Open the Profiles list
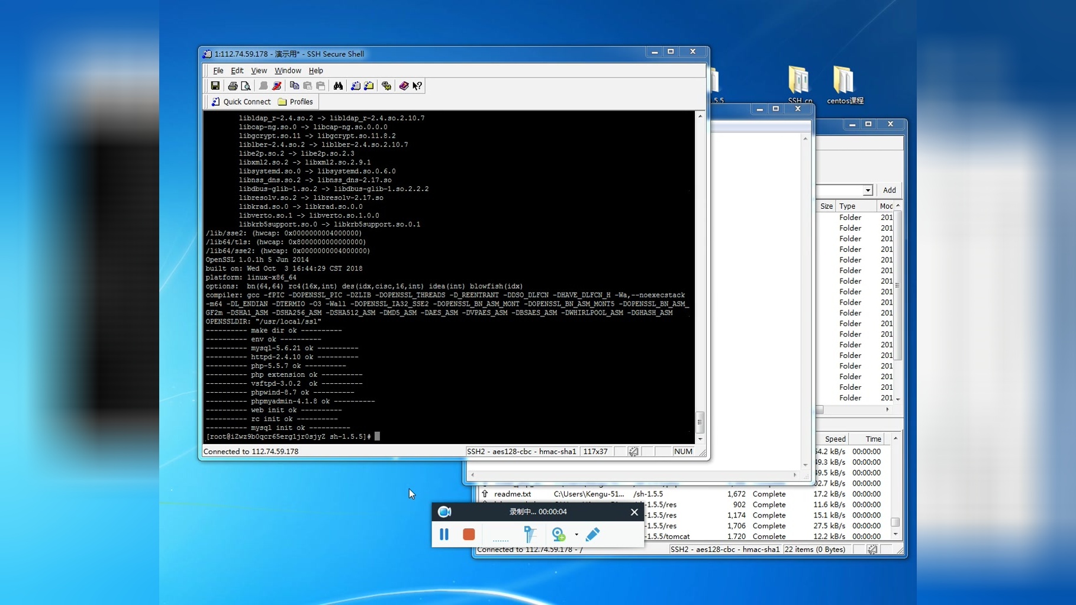The image size is (1076, 605). [295, 102]
